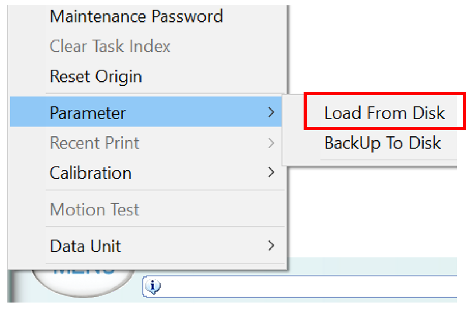Open the Calibration menu item
Screen dimensions: 466x311
(90, 173)
